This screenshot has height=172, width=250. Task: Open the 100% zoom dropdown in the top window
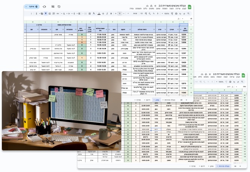click(165, 14)
